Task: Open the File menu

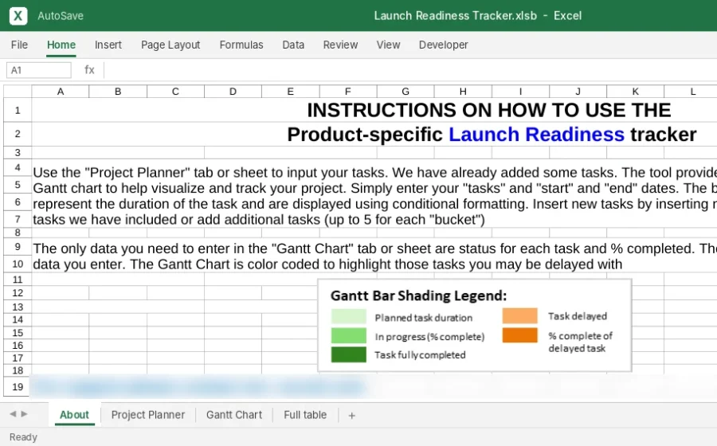Action: (19, 45)
